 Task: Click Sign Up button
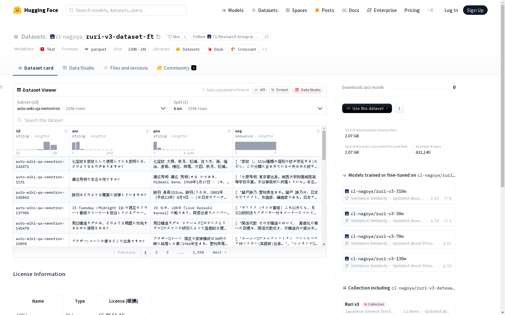(475, 10)
